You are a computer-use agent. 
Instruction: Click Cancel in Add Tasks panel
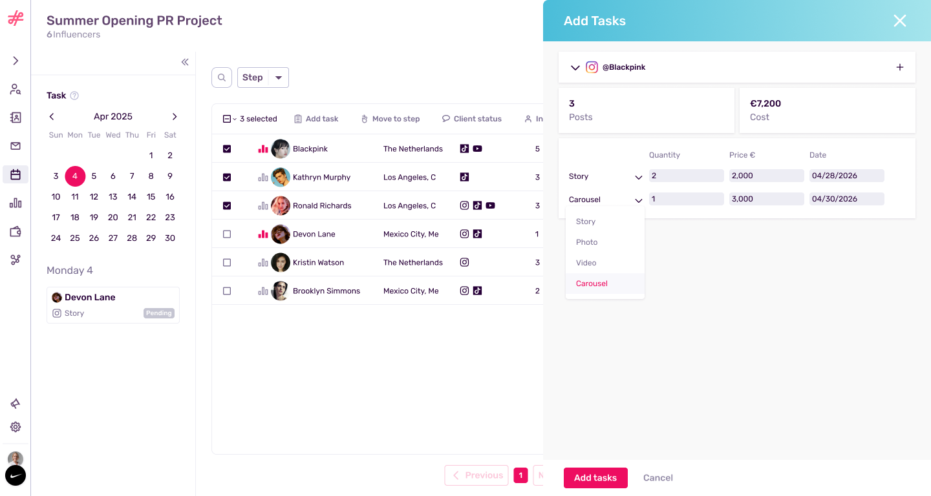coord(658,478)
